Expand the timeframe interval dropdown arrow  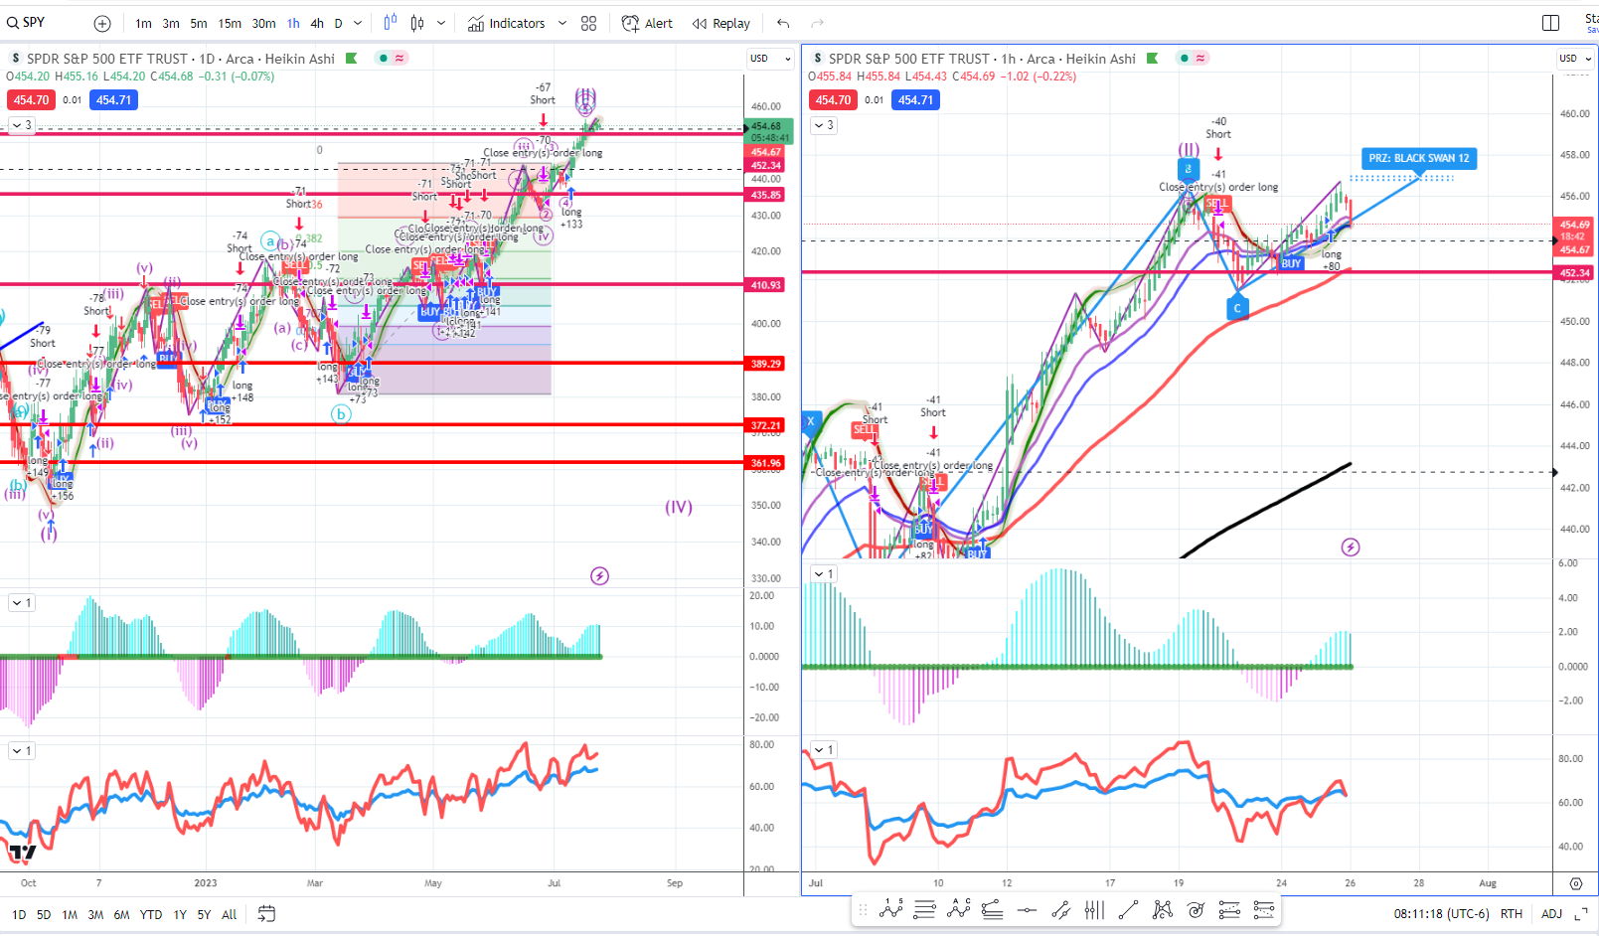click(358, 23)
